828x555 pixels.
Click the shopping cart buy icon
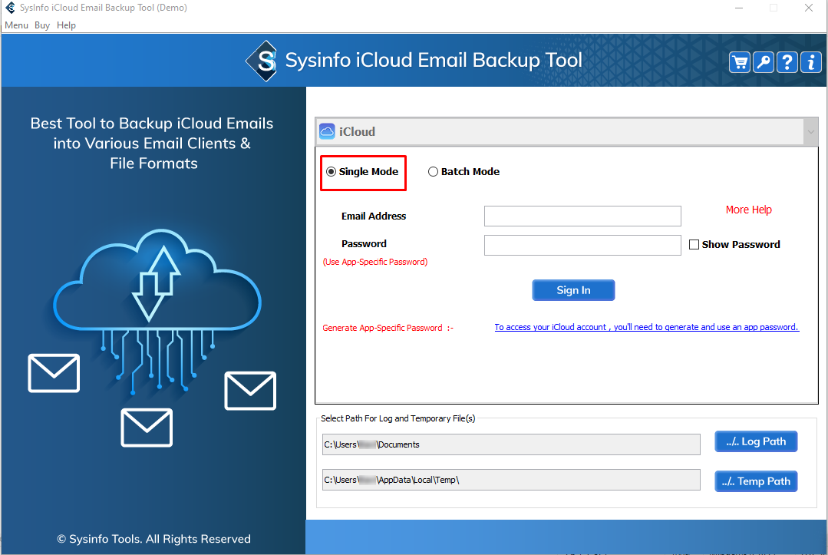tap(740, 62)
